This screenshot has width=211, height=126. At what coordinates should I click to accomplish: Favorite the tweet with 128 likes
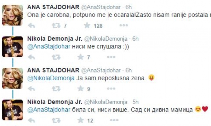(x=87, y=26)
